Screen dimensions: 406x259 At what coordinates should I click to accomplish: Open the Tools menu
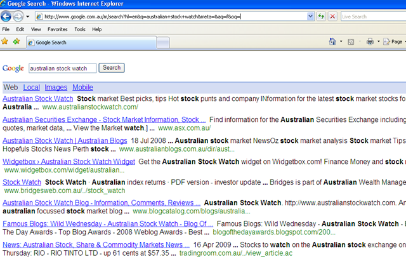point(80,29)
